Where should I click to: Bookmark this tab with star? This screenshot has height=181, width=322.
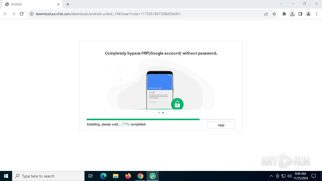point(274,14)
